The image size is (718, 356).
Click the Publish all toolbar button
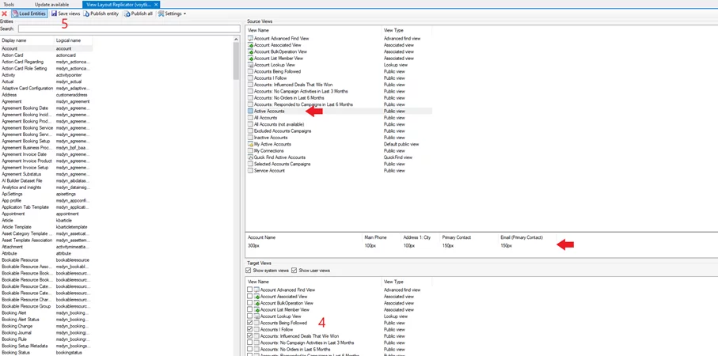139,13
